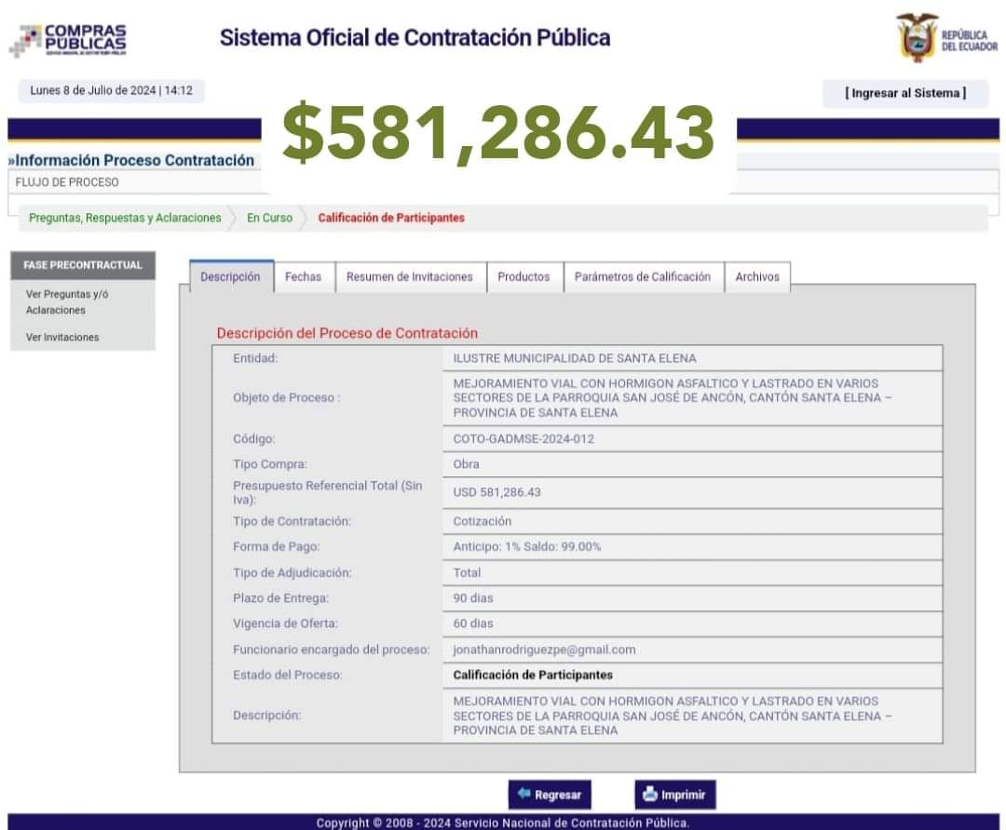Click the red Calificación de Participantes step
The image size is (1006, 830).
(390, 218)
